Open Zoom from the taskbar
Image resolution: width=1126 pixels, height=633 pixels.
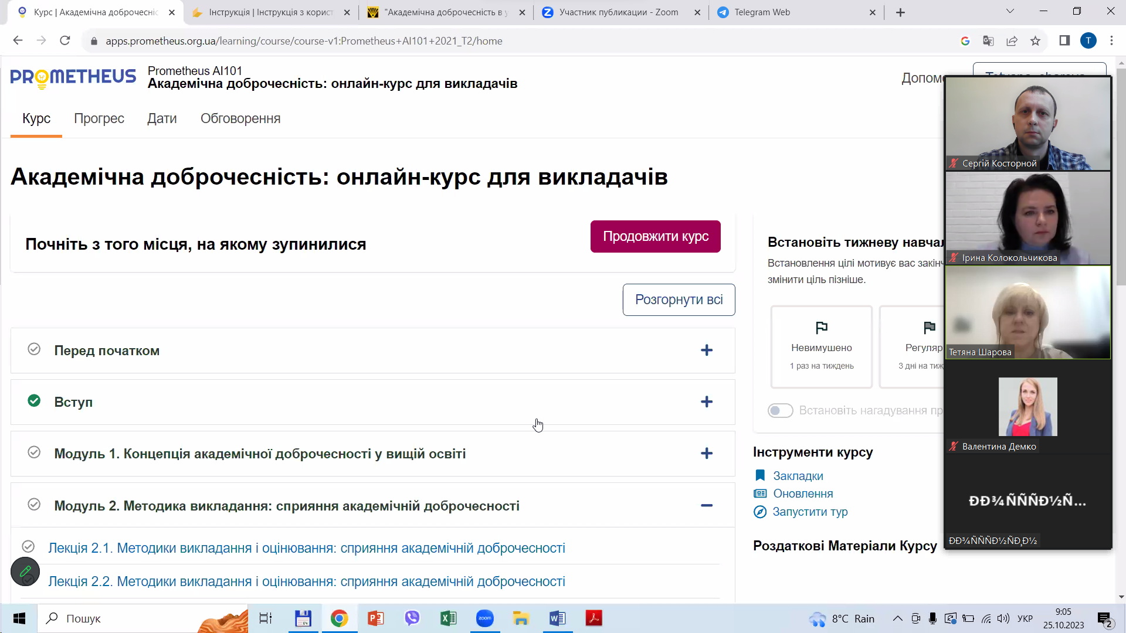(x=485, y=618)
